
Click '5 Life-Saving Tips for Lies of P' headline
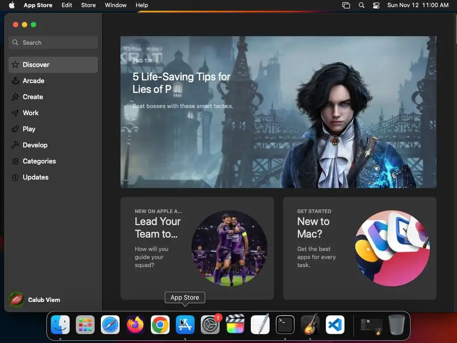pos(181,83)
